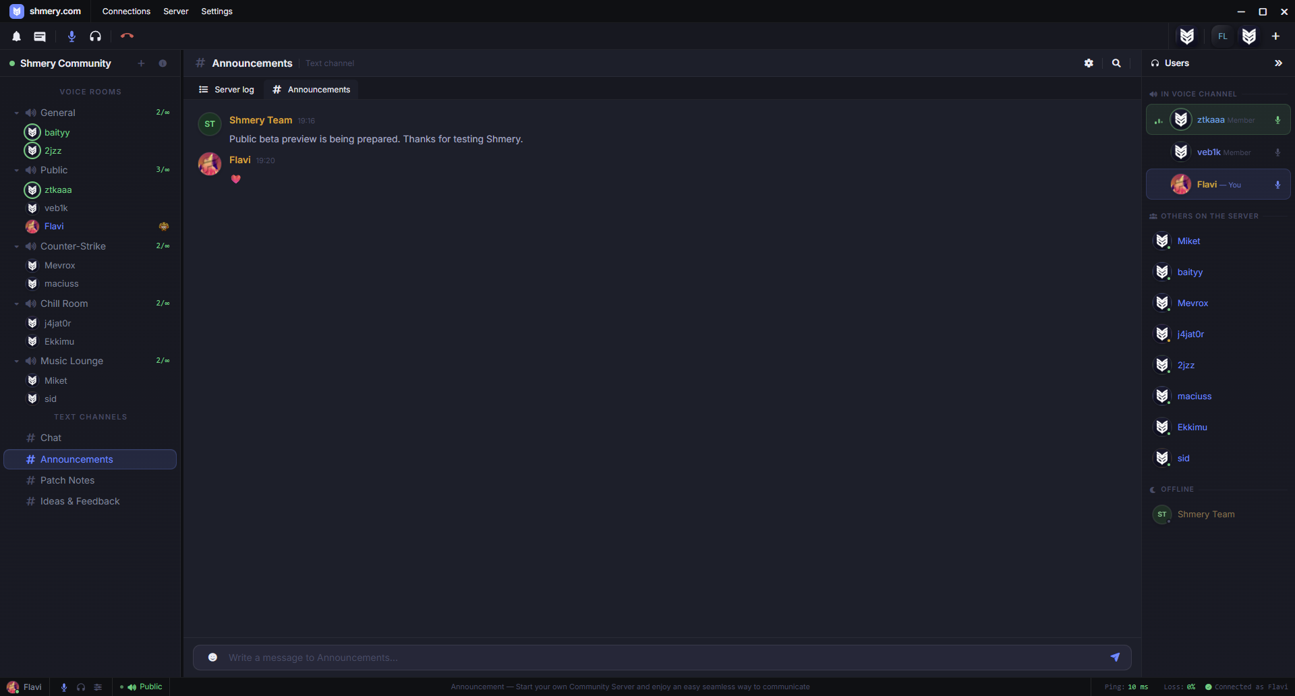The height and width of the screenshot is (696, 1295).
Task: Toggle the headphones deafen in top toolbar
Action: [96, 36]
